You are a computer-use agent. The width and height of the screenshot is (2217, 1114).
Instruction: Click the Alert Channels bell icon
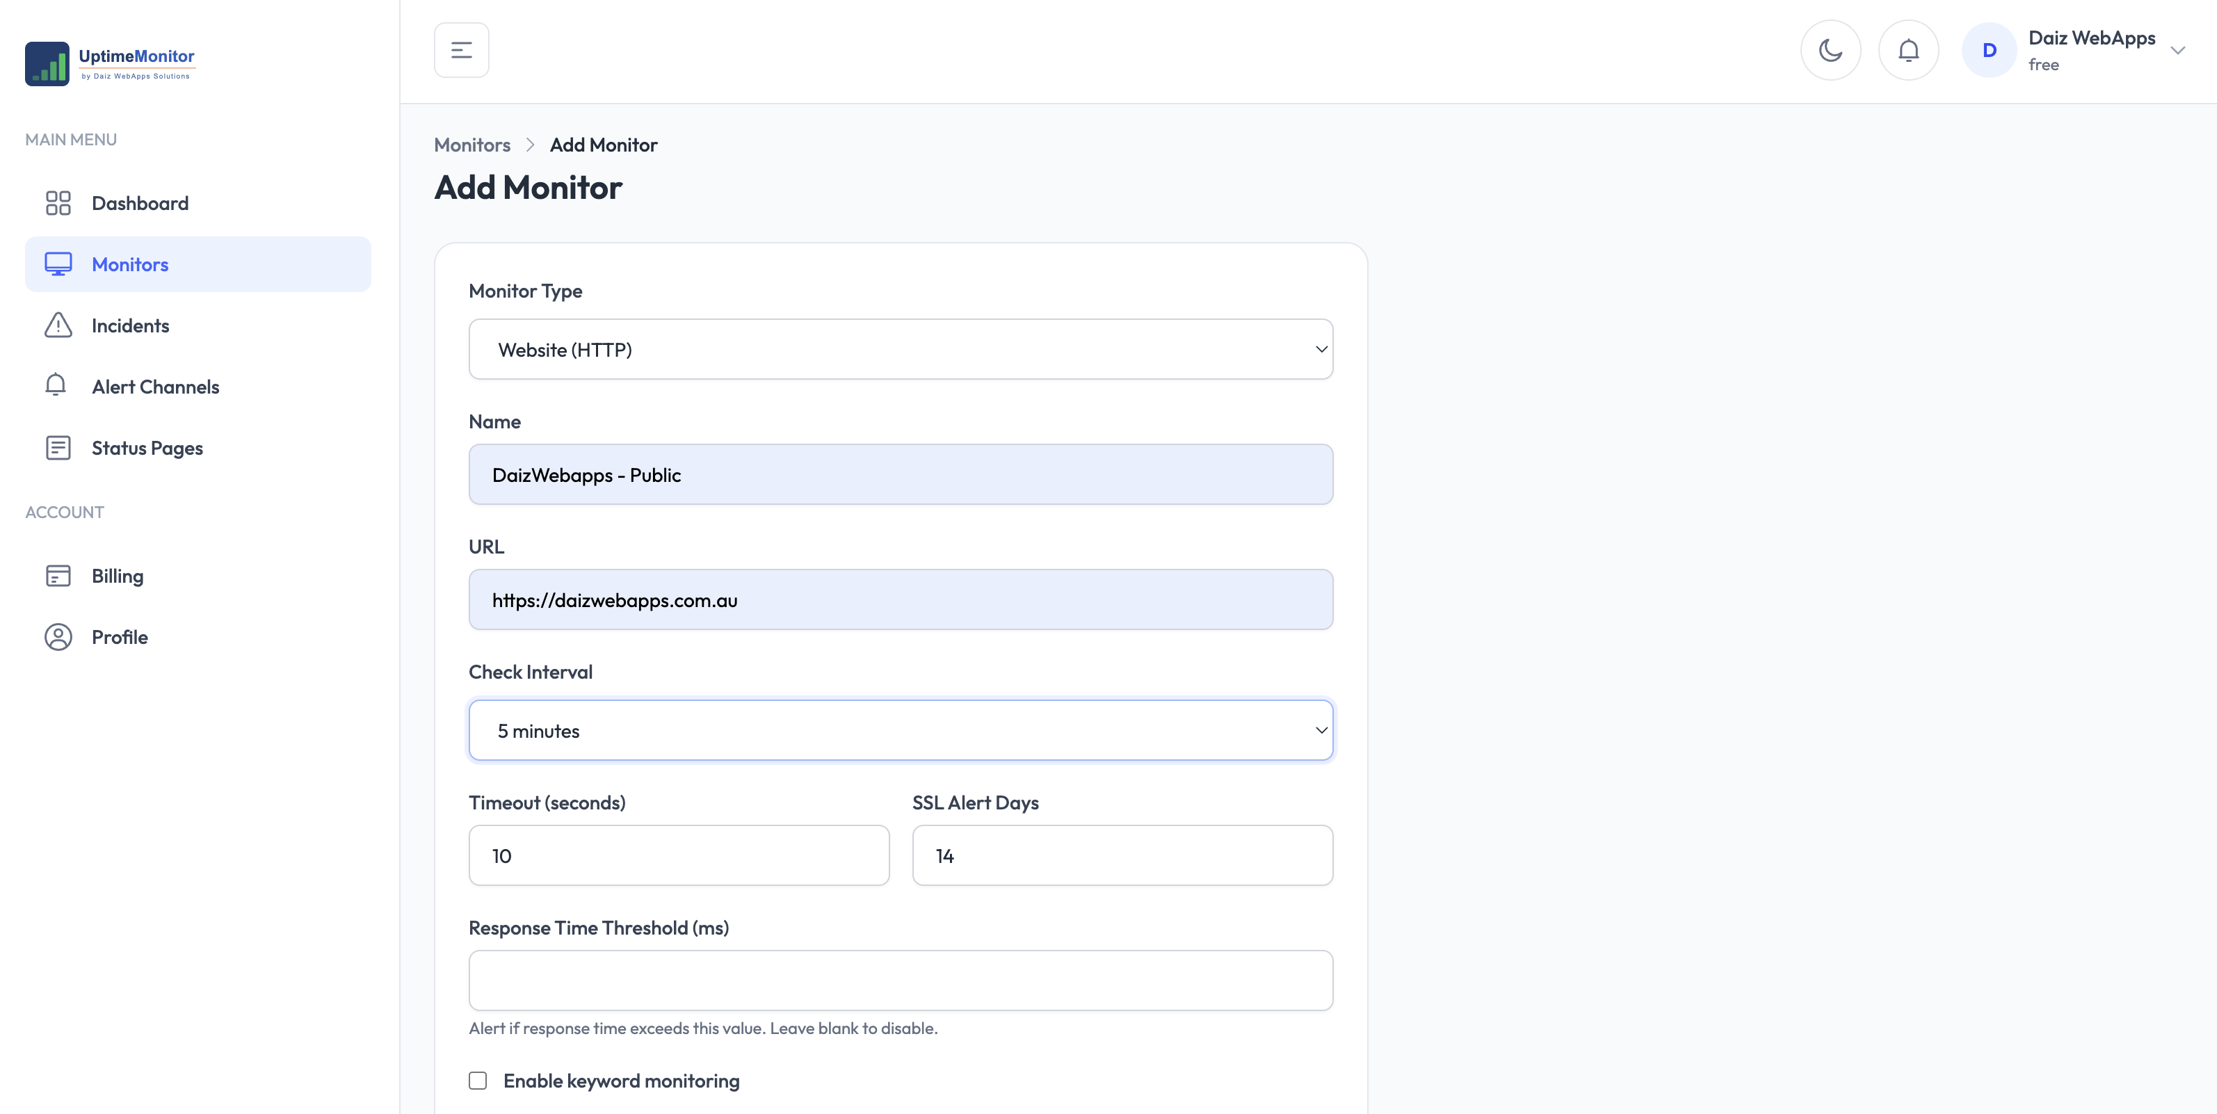[x=56, y=385]
